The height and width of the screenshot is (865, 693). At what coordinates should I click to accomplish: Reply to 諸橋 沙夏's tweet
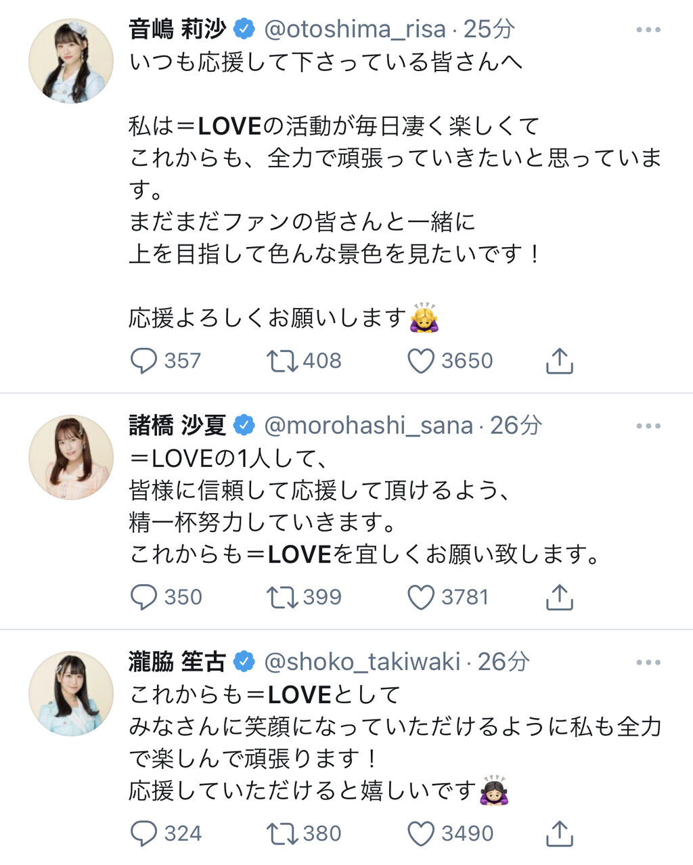point(143,597)
